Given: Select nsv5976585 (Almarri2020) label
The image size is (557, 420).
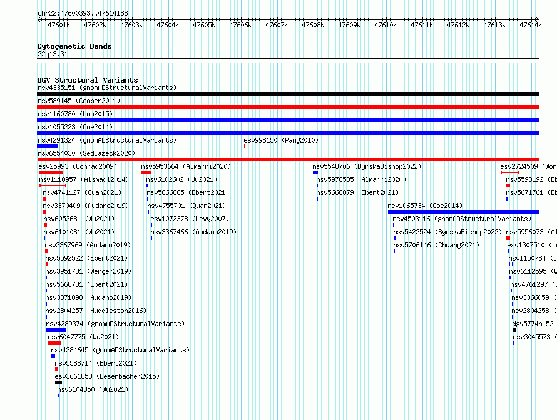Looking at the screenshot, I should click(x=361, y=179).
